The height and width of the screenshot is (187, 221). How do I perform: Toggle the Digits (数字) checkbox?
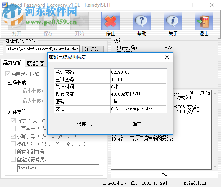point(13,121)
